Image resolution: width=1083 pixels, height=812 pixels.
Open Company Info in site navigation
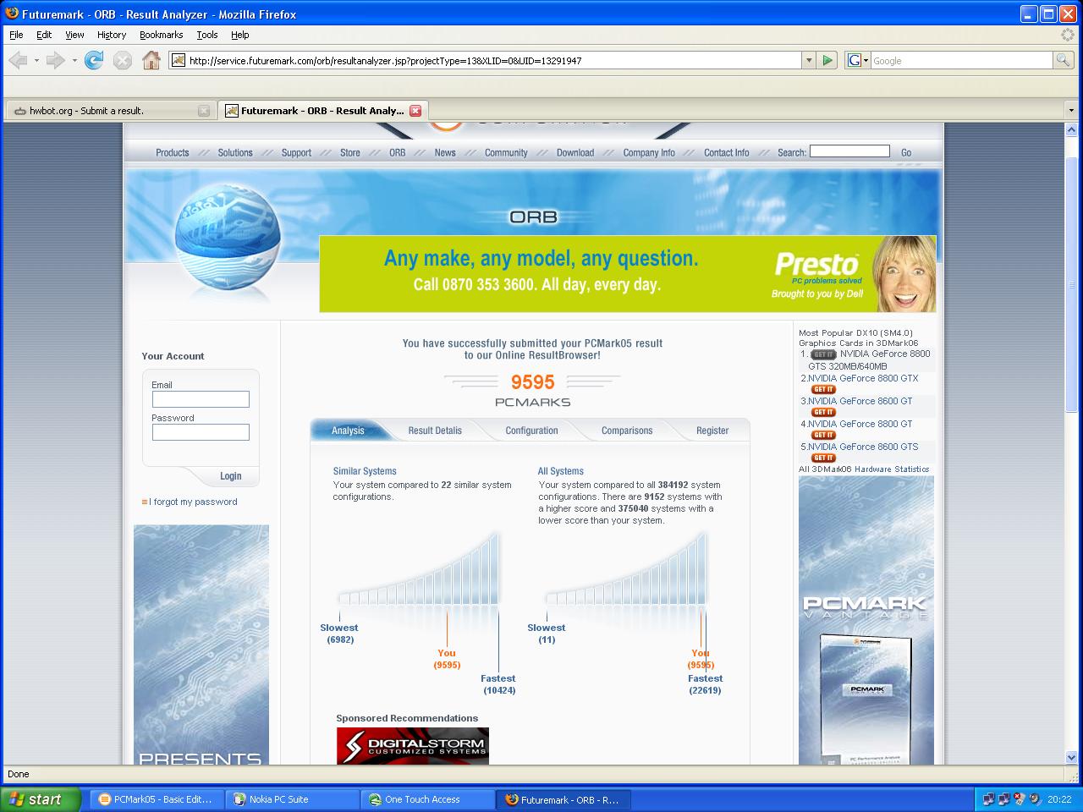click(649, 153)
